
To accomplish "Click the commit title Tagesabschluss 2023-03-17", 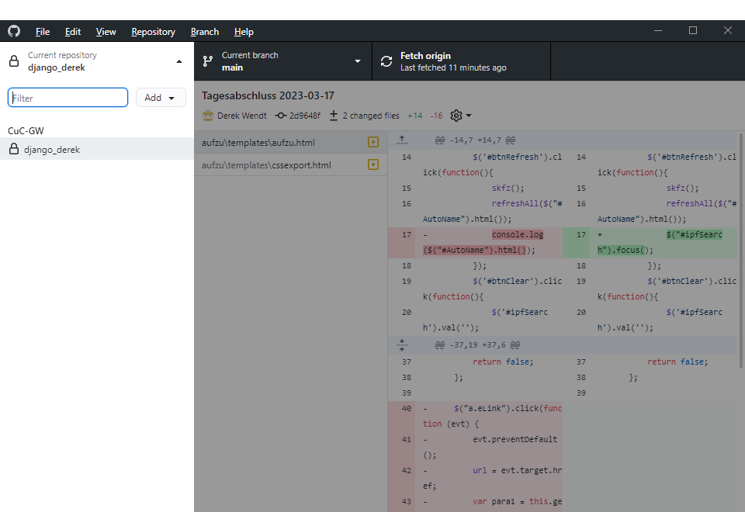I will 268,95.
